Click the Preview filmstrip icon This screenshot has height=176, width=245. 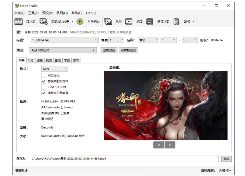tap(129, 21)
